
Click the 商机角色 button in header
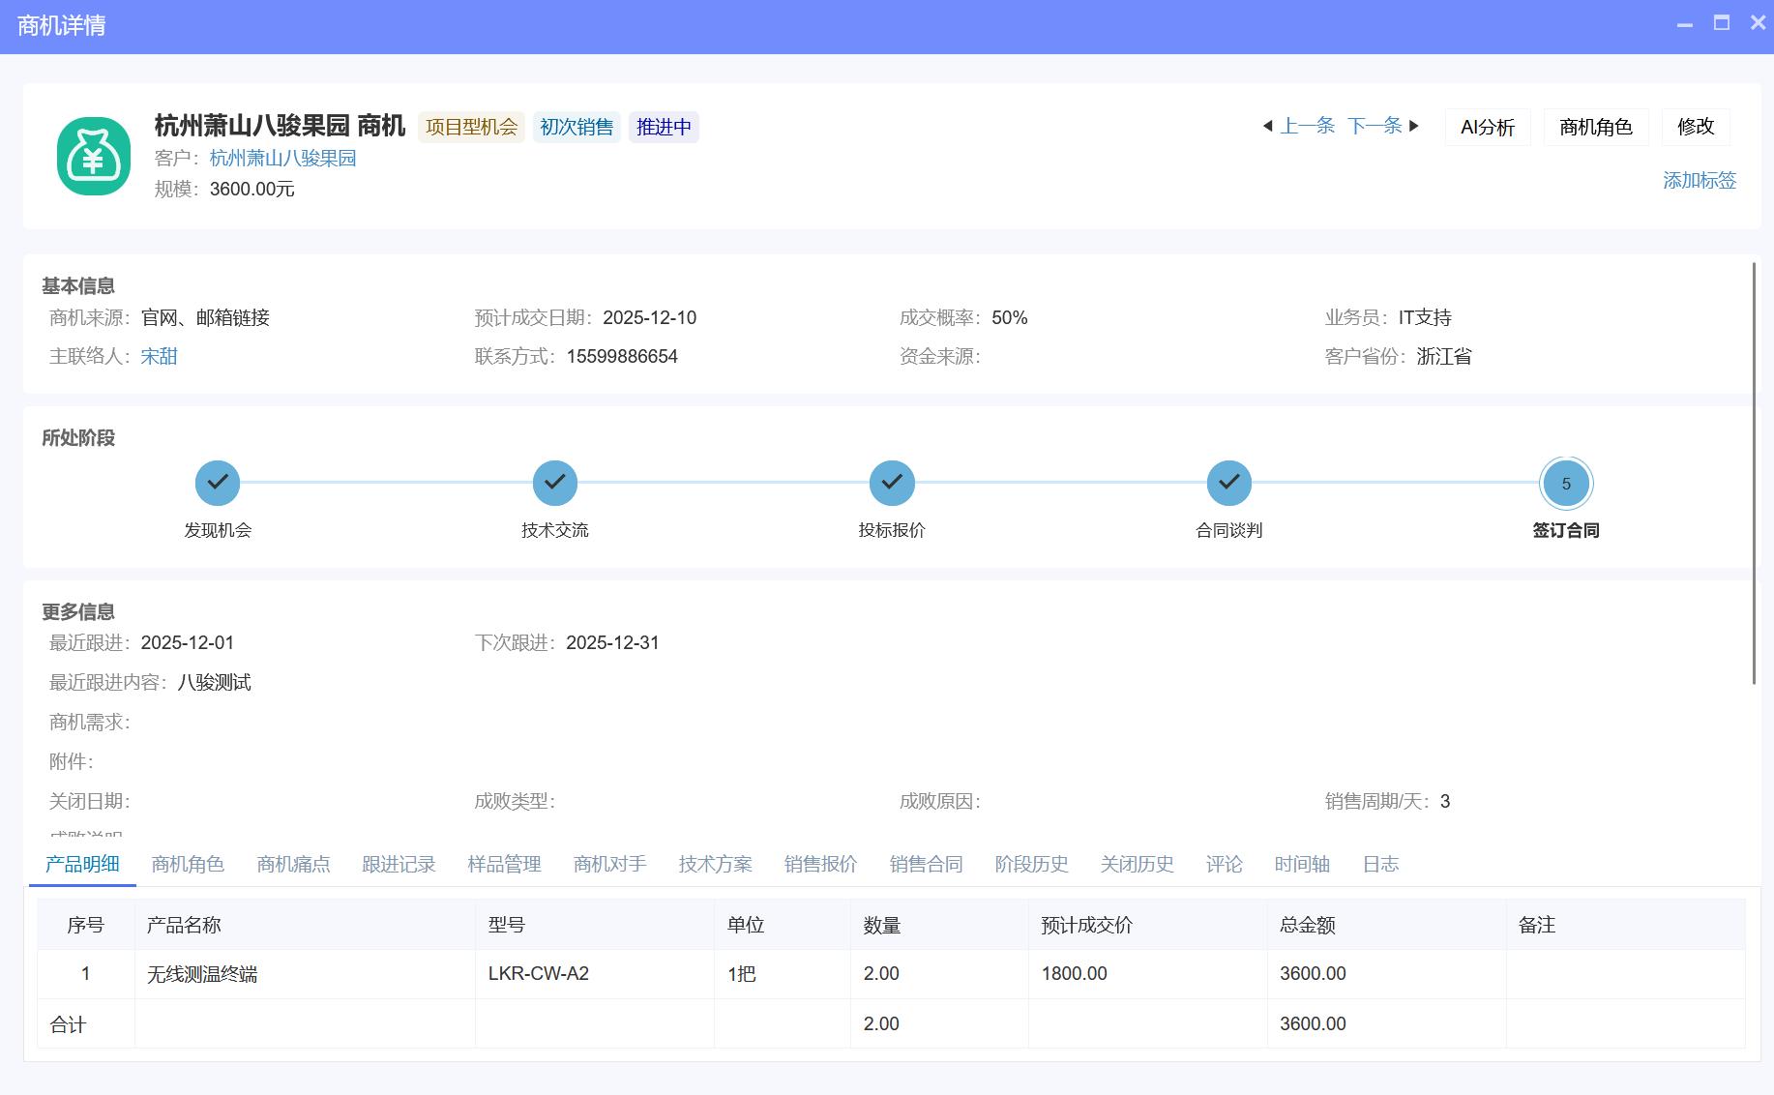point(1595,127)
